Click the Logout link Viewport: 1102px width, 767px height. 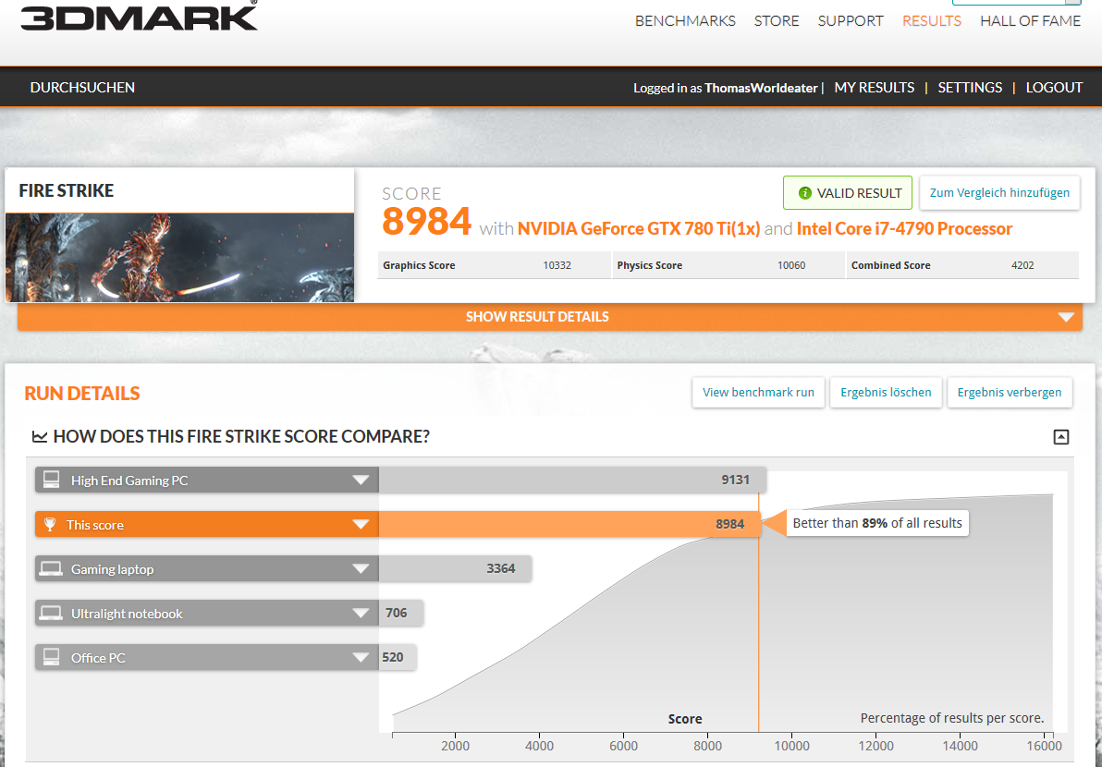[1054, 88]
